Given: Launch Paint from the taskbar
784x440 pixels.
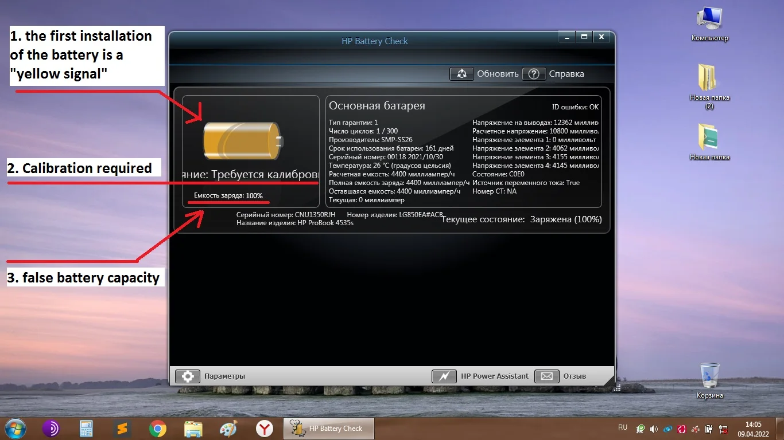Looking at the screenshot, I should click(229, 428).
